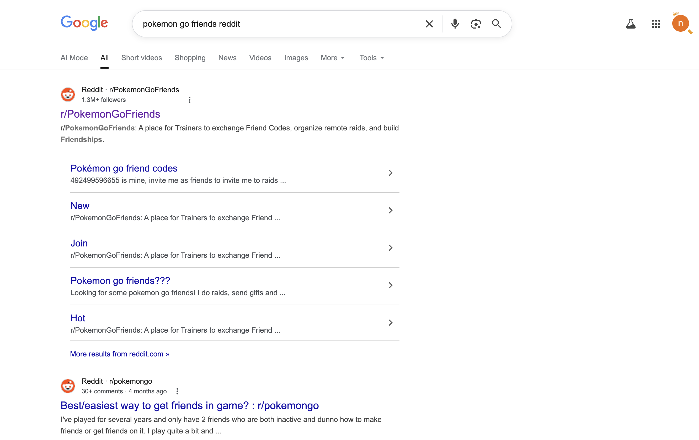The width and height of the screenshot is (699, 440).
Task: Click the snippet Looking for some pokemon go friends
Action: 178,293
